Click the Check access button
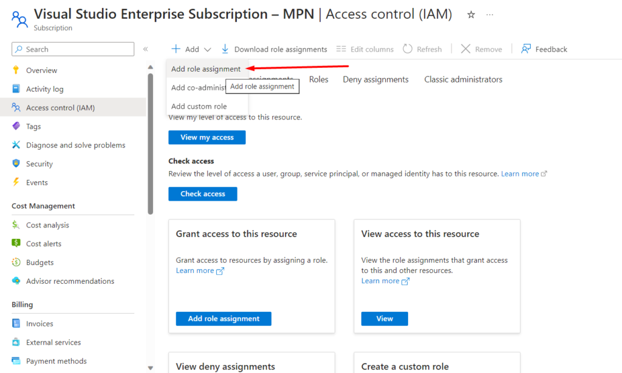This screenshot has width=622, height=373. point(203,194)
